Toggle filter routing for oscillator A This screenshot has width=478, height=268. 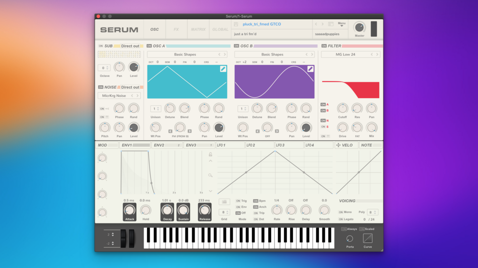[x=323, y=104]
